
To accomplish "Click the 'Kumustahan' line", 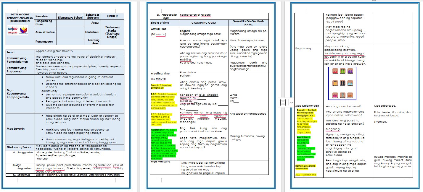I will [188, 72].
